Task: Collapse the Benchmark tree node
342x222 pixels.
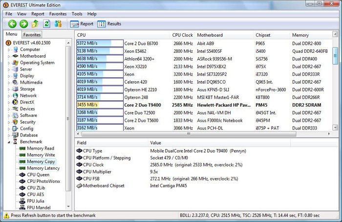Action: [x=8, y=142]
